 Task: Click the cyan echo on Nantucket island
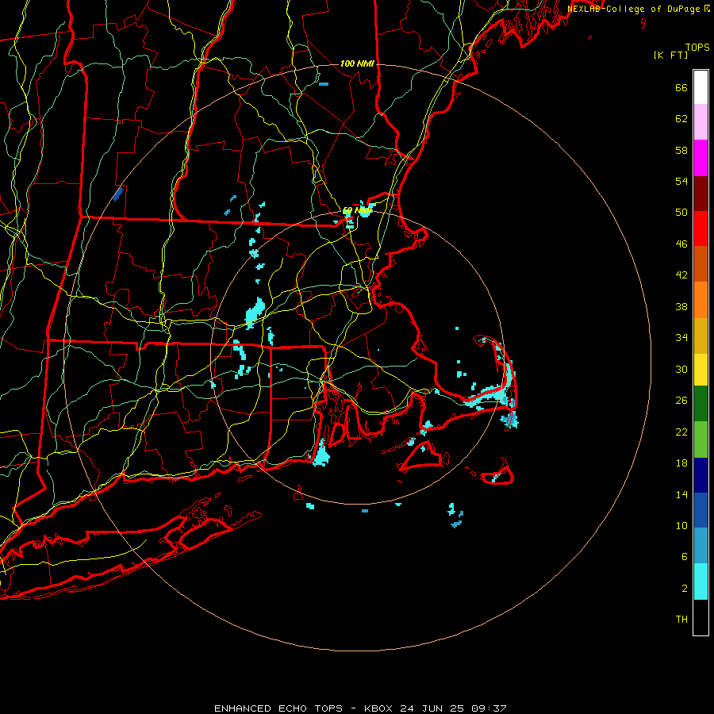[x=497, y=478]
